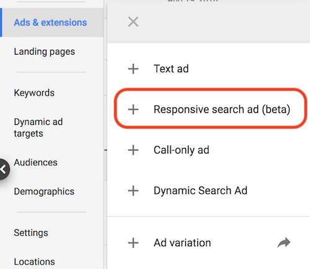Go to Landing pages in the sidebar
This screenshot has width=310, height=269.
tap(44, 52)
